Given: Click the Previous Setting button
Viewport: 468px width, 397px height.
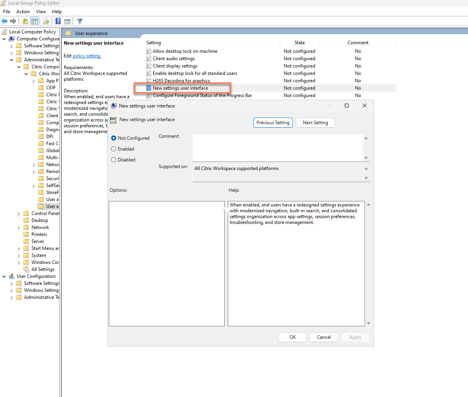Looking at the screenshot, I should tap(273, 123).
